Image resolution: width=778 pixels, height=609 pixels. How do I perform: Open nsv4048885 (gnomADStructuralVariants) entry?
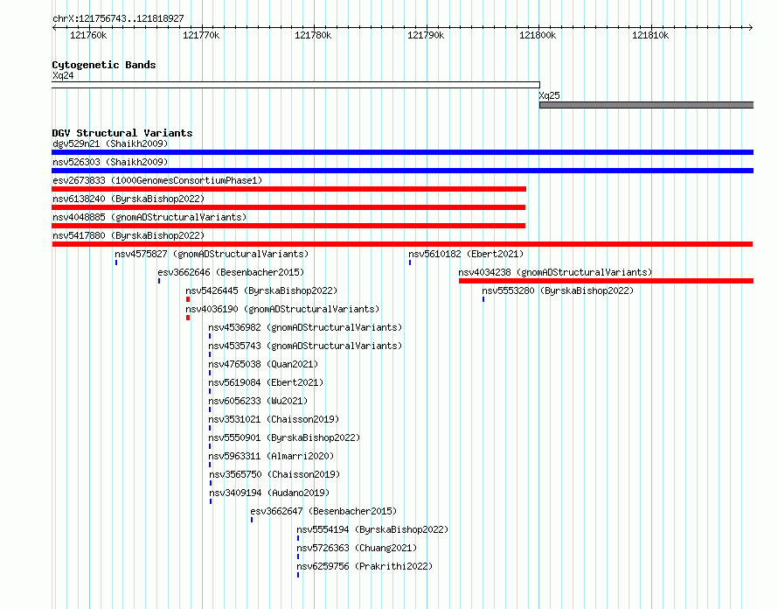(x=149, y=217)
